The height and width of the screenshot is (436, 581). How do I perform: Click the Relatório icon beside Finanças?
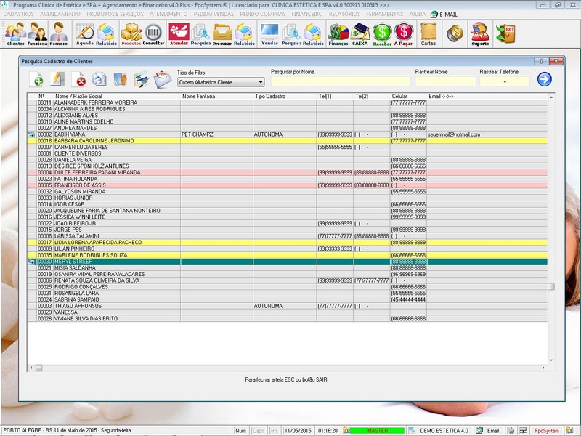click(313, 33)
